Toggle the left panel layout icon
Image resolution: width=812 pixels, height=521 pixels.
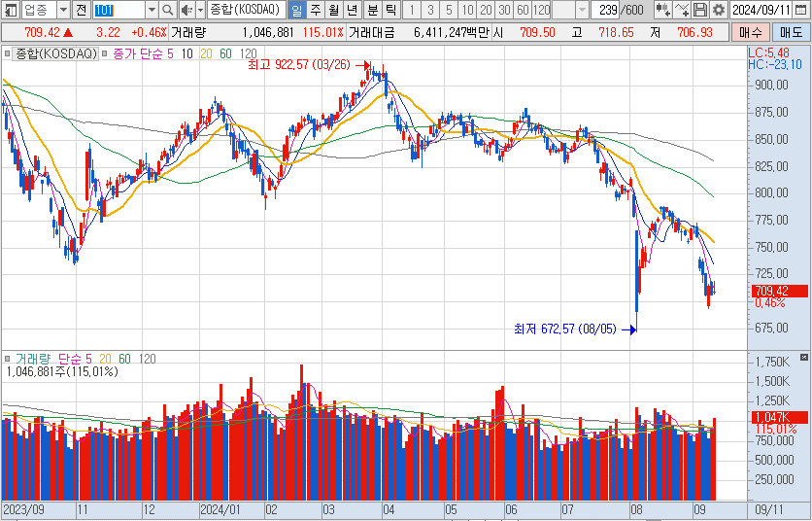(x=11, y=10)
